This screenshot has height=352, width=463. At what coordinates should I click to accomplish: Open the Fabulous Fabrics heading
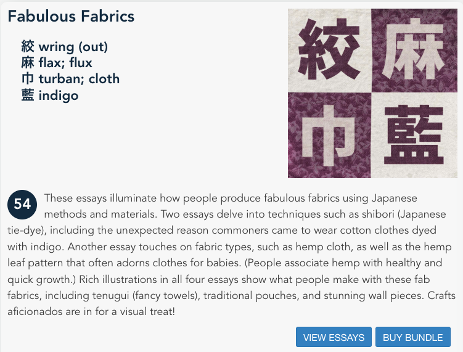tap(71, 16)
